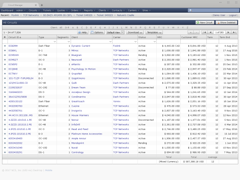Open the Dynamic Current client link
The height and width of the screenshot is (180, 240).
click(x=81, y=46)
